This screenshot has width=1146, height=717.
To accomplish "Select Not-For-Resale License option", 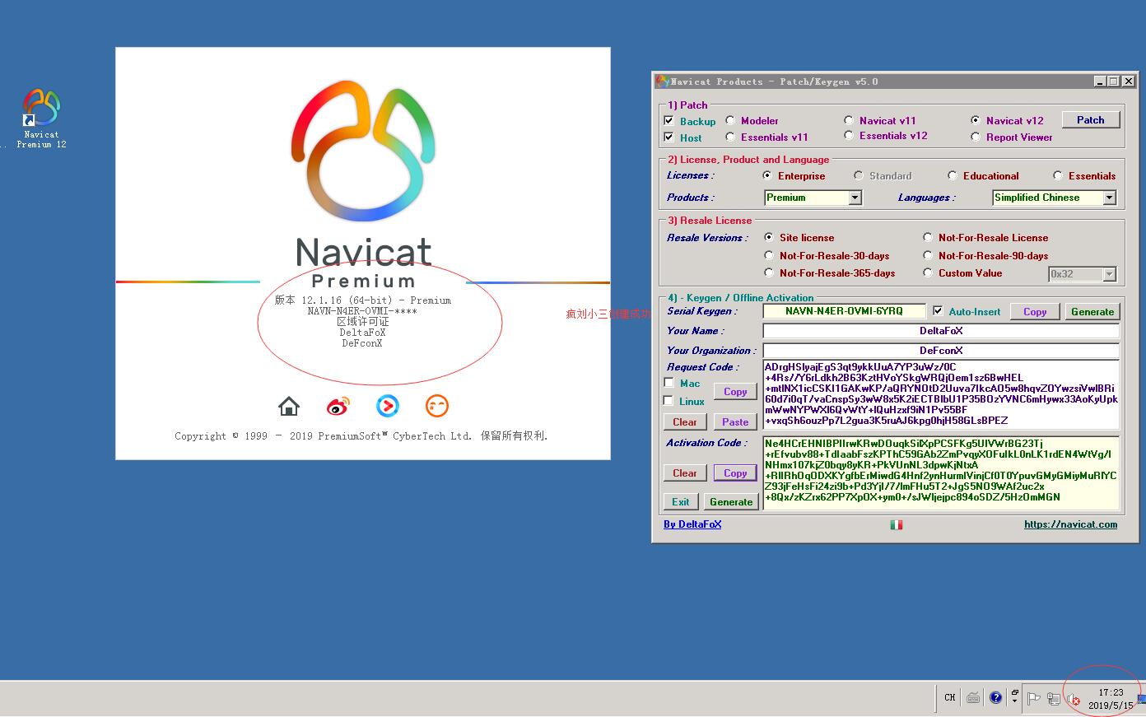I will [x=928, y=237].
